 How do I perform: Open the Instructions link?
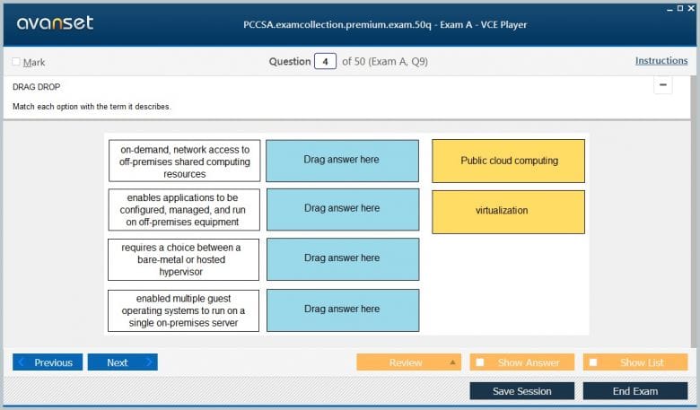(661, 61)
